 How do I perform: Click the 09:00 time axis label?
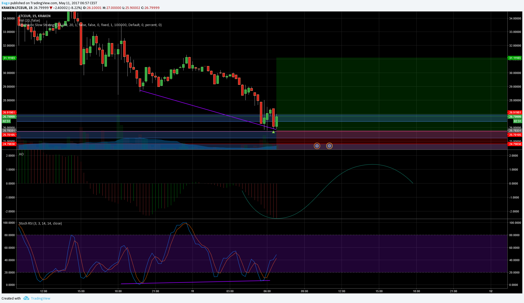click(x=304, y=291)
